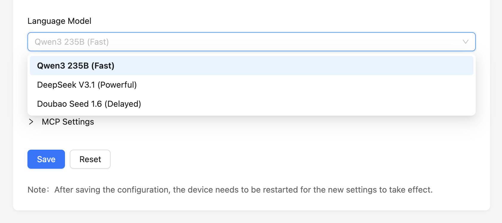502x223 pixels.
Task: Pick the Doubao Seed 1.6 (Delayed) model
Action: pos(89,104)
